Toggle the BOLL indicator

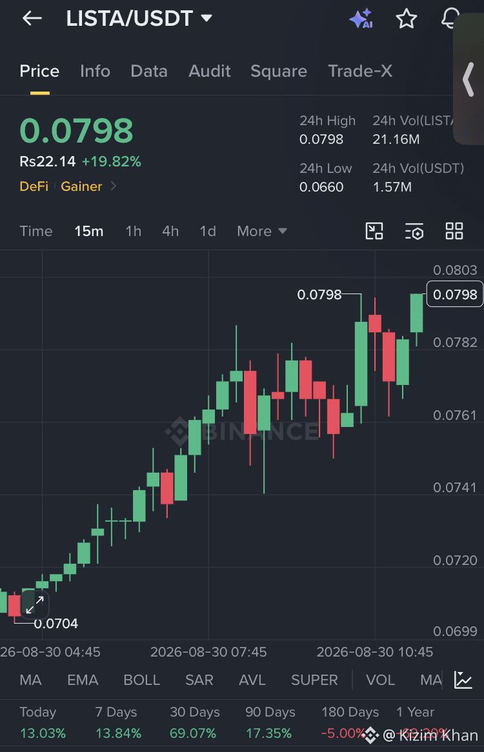coord(141,680)
